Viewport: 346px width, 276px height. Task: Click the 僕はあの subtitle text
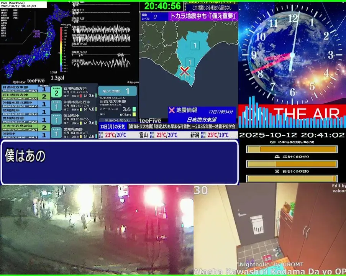click(x=25, y=156)
